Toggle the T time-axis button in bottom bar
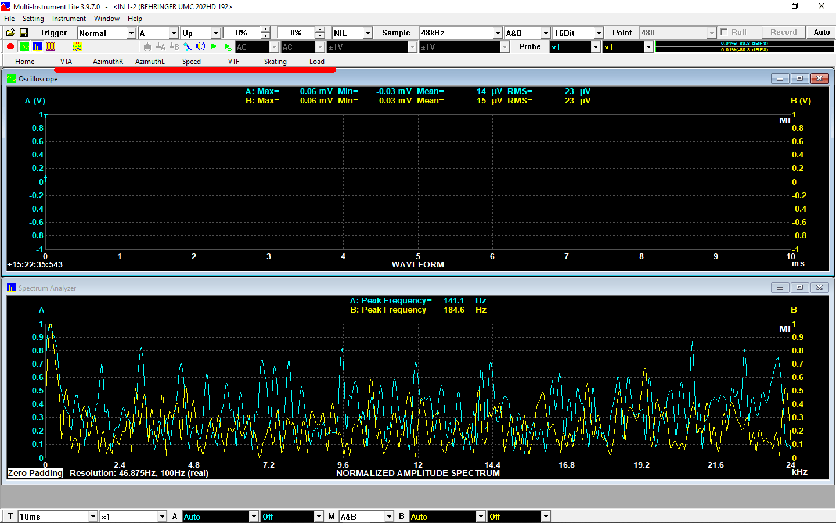 tap(10, 516)
